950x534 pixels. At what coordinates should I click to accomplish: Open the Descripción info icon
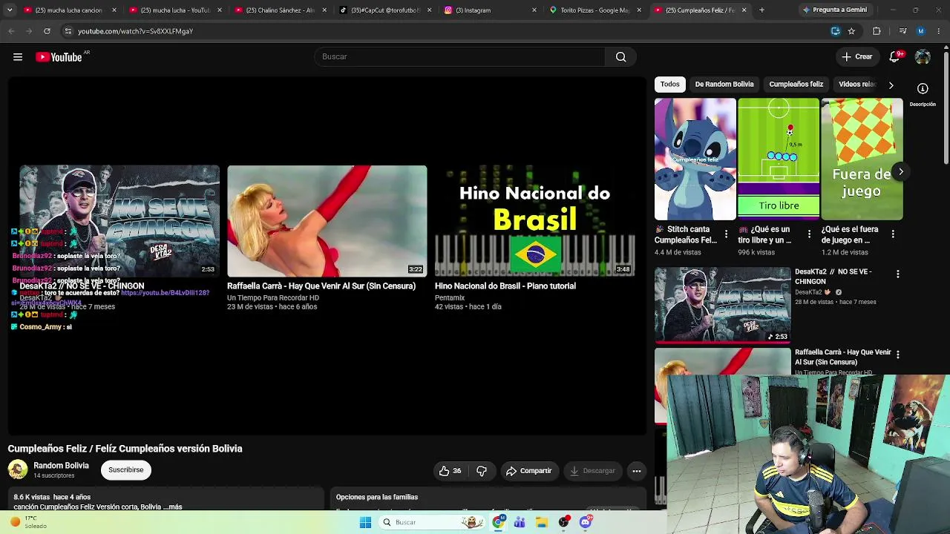click(923, 89)
